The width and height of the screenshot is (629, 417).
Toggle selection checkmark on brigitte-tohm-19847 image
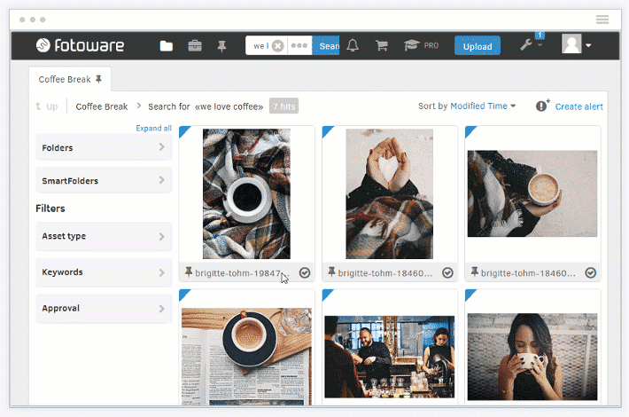click(x=305, y=273)
